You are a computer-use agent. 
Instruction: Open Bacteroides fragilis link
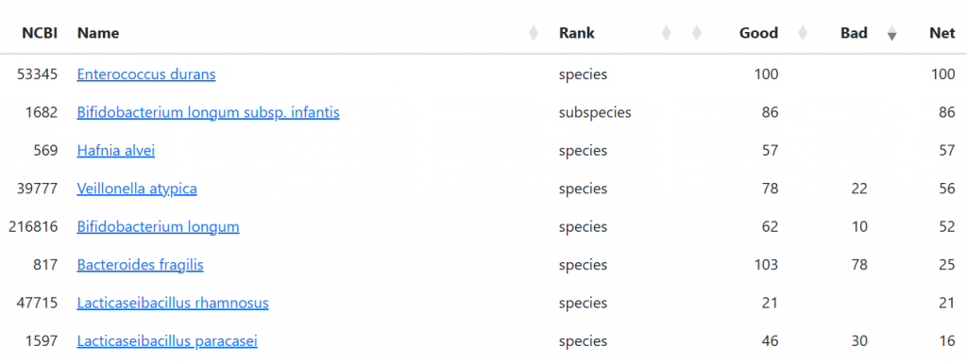[140, 265]
